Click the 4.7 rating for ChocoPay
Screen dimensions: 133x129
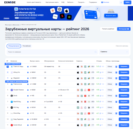pos(98,113)
